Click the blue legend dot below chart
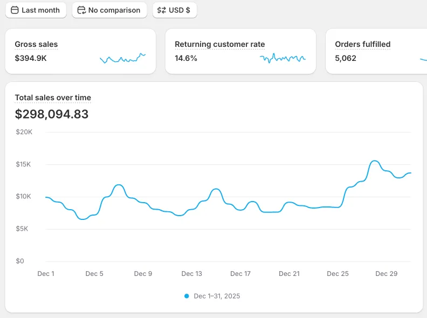This screenshot has height=318, width=427. tap(187, 296)
